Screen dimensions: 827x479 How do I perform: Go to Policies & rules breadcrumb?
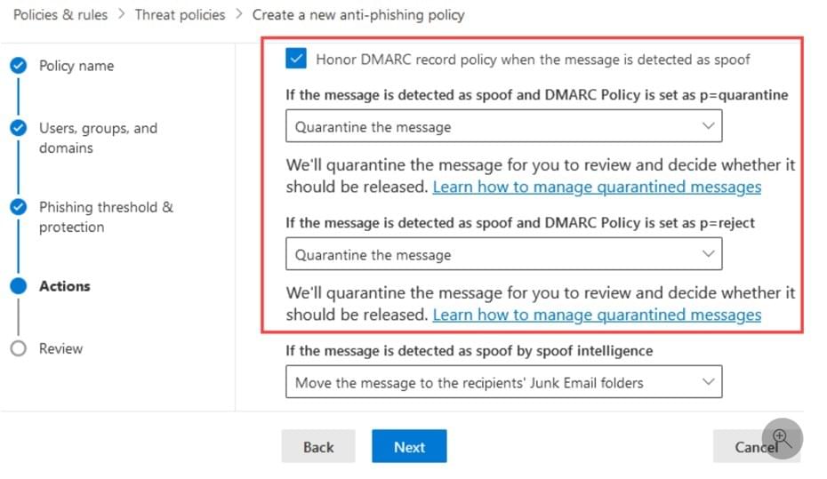point(60,15)
